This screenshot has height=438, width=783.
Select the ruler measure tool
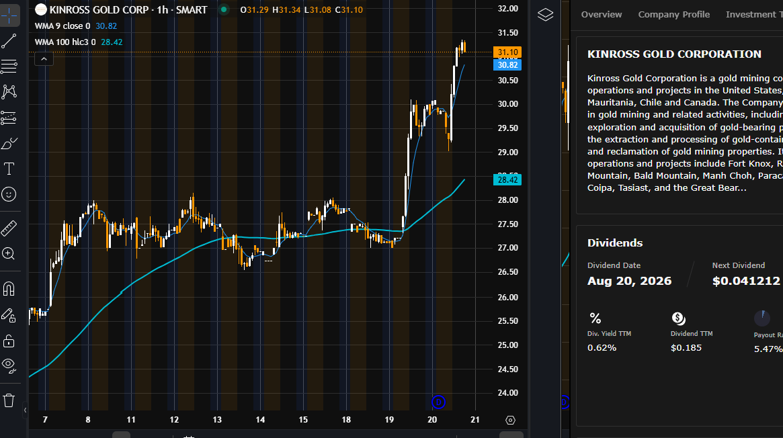[9, 228]
